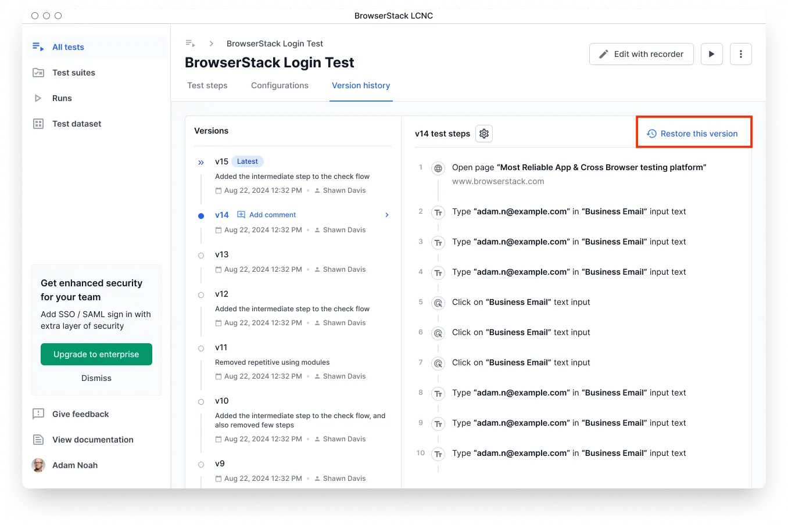Screen dimensions: 788x525
Task: Click the Latest badge on v15
Action: click(248, 161)
